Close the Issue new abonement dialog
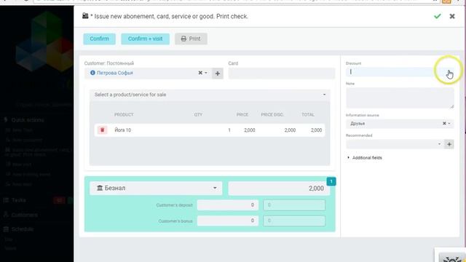 pyautogui.click(x=452, y=16)
